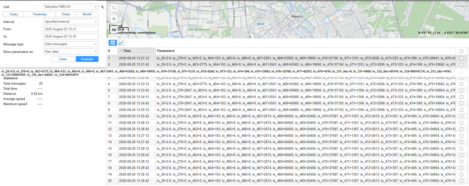Select the Today interval tab
Viewport: 469px width, 186px height.
click(13, 14)
